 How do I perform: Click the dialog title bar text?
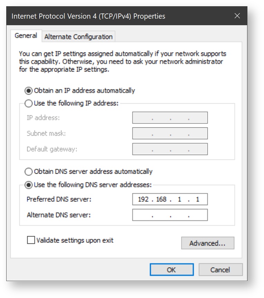click(x=88, y=16)
